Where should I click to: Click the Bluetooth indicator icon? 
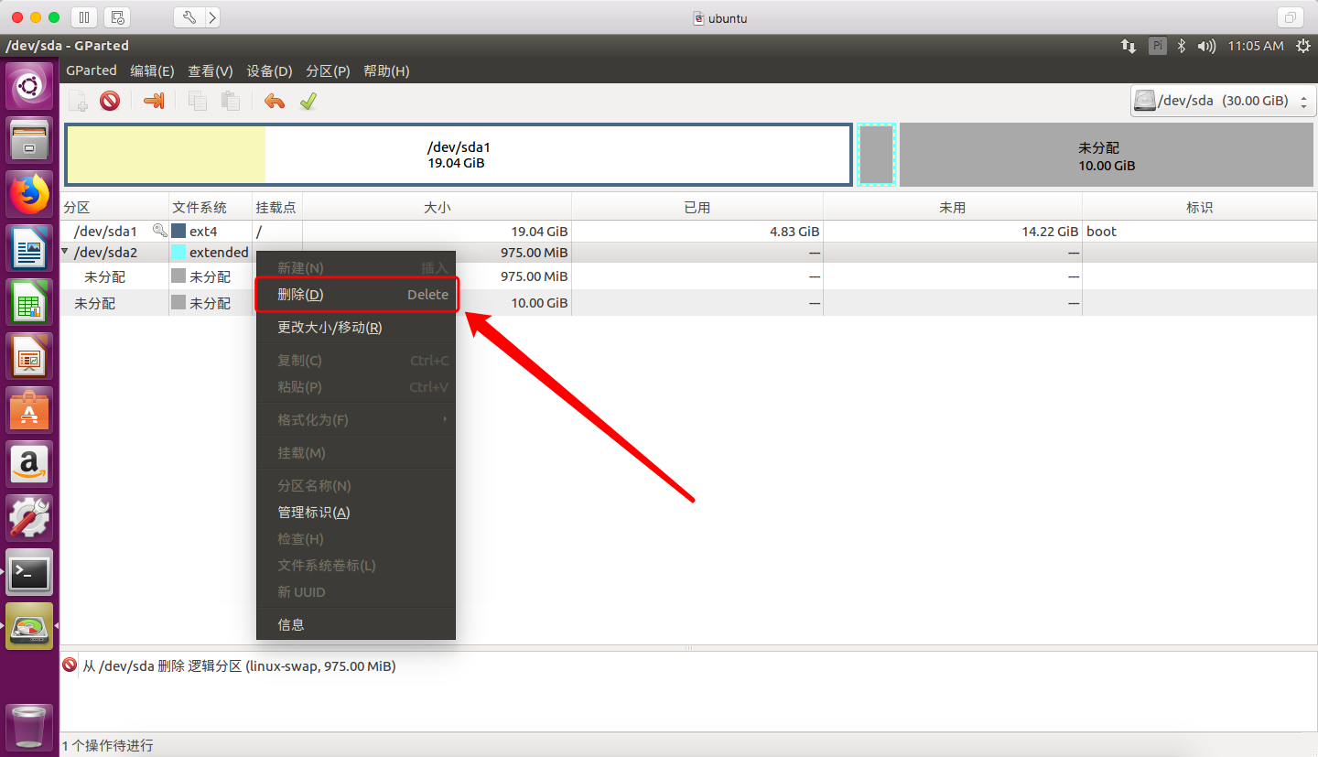point(1182,46)
